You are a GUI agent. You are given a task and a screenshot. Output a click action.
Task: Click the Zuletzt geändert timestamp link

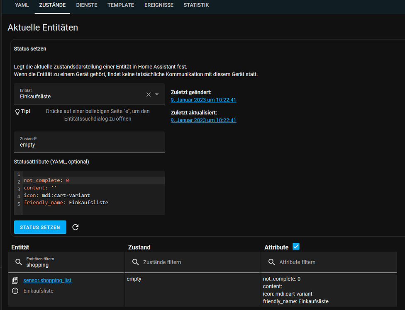pos(203,99)
